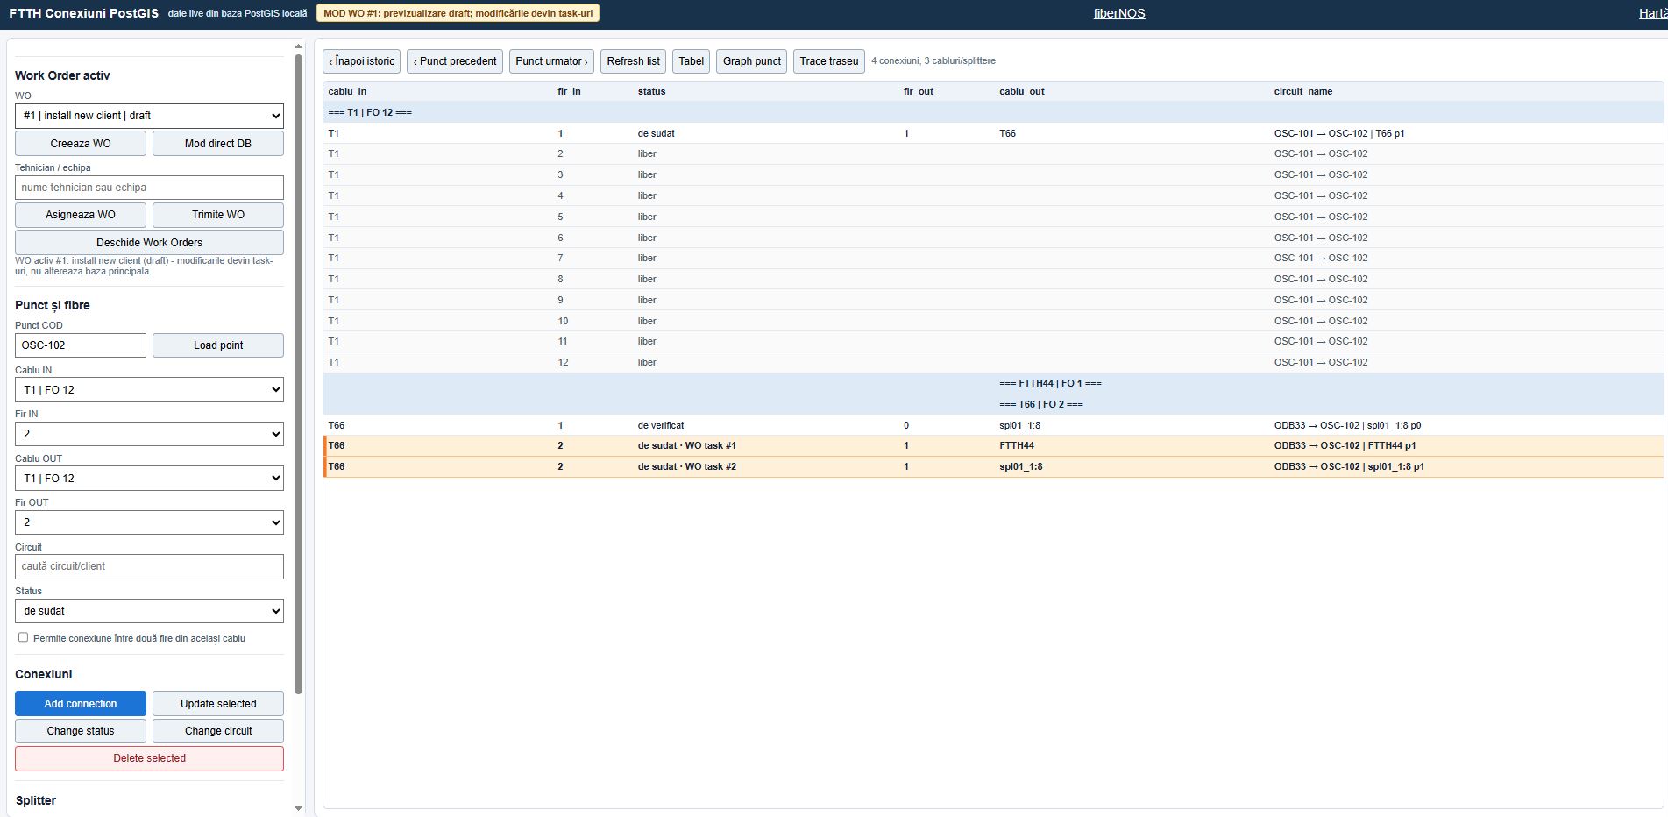Click the Change status button
The width and height of the screenshot is (1668, 817).
point(81,731)
